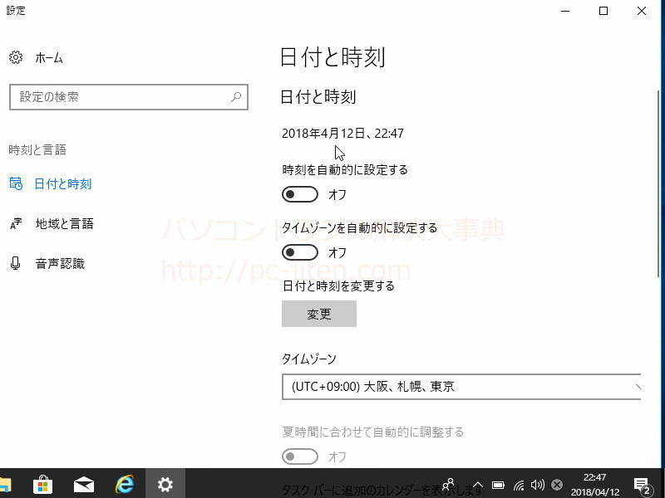Expand hidden system tray icons chevron
The image size is (665, 498).
click(x=478, y=485)
